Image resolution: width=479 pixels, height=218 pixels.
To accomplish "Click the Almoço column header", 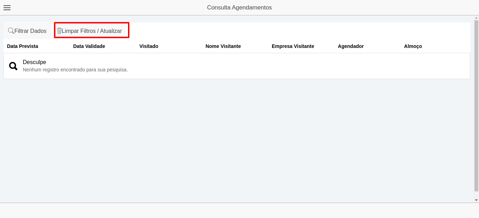I will (x=413, y=46).
